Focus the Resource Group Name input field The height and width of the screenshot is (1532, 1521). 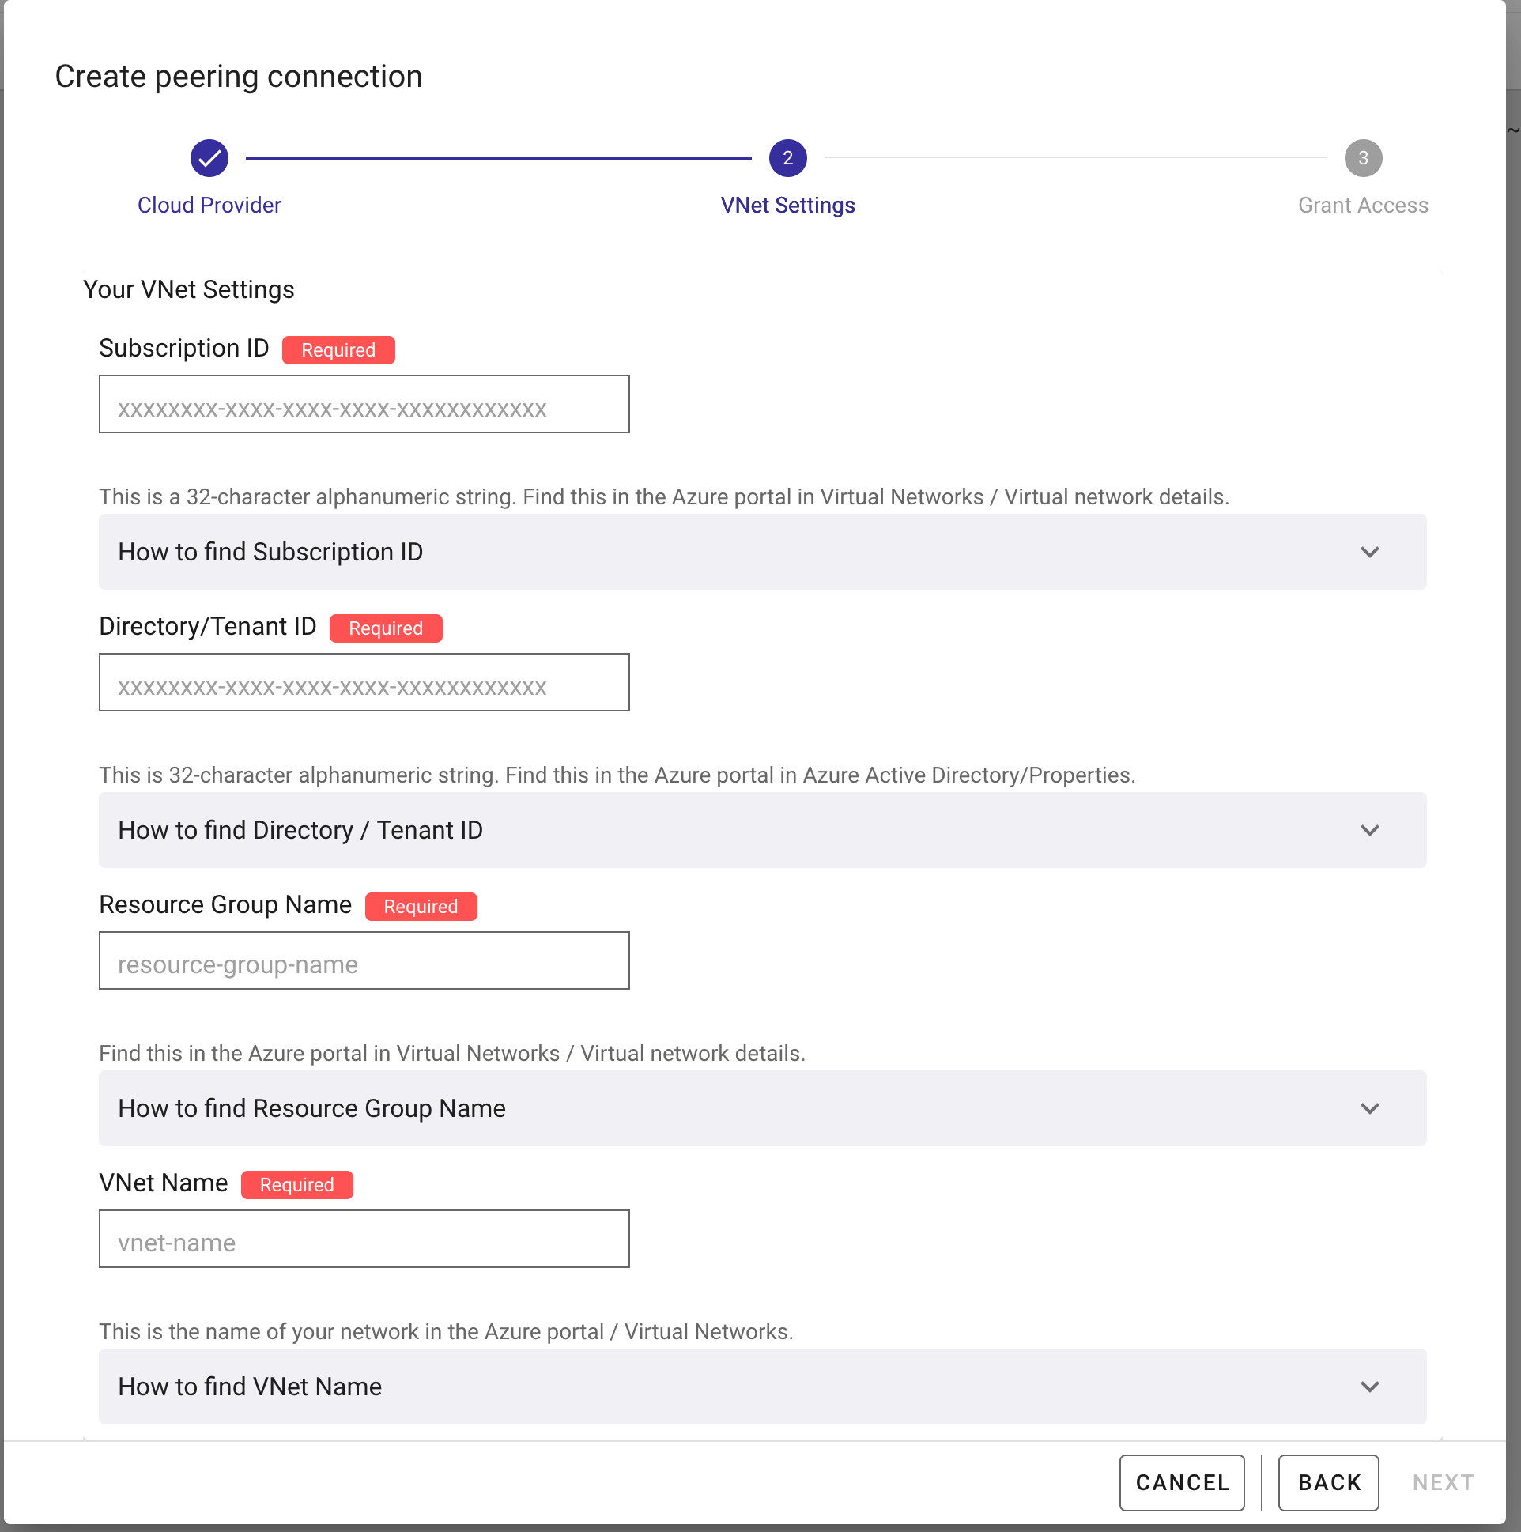click(x=364, y=961)
